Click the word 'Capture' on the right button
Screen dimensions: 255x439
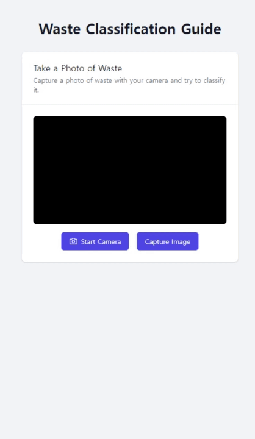click(157, 242)
